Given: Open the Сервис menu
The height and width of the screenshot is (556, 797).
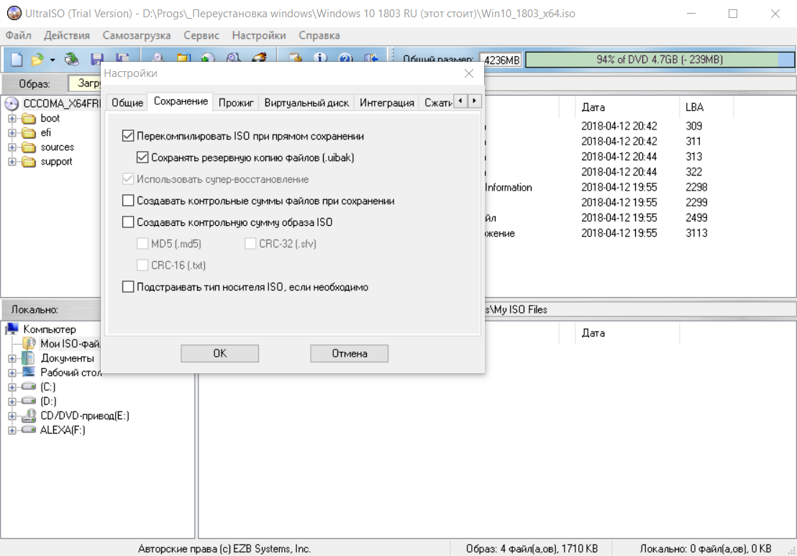Looking at the screenshot, I should click(201, 35).
